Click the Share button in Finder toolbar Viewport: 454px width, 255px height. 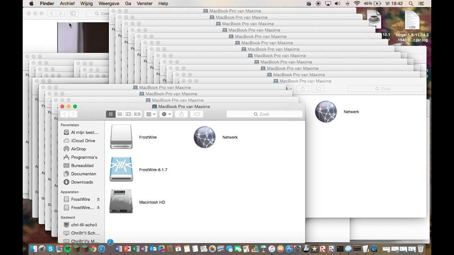181,114
